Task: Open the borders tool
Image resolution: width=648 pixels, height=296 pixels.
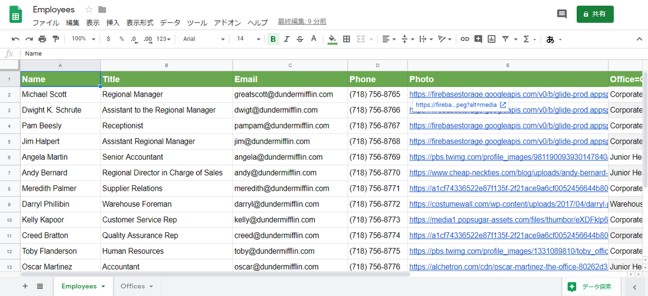Action: coord(347,39)
